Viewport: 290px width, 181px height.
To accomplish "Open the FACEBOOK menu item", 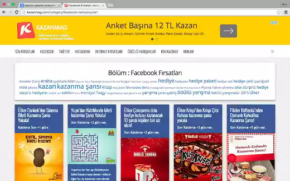I will (47, 52).
